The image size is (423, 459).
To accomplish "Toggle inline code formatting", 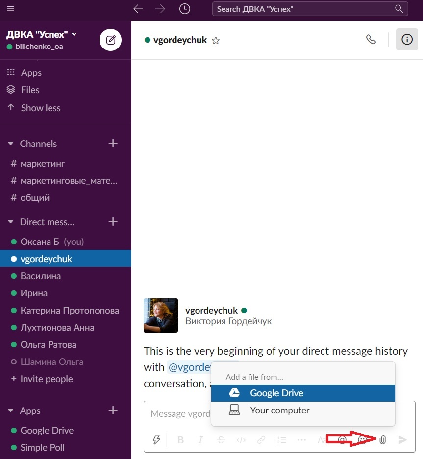I will point(241,440).
